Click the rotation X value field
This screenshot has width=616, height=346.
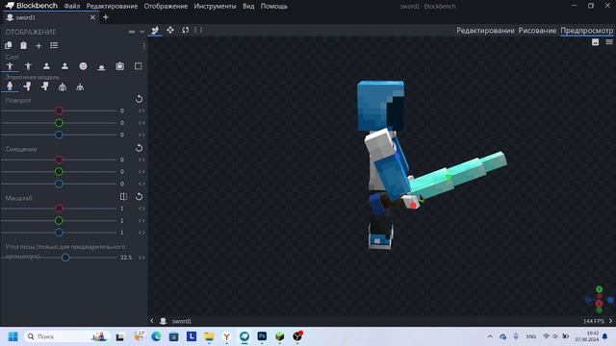pos(122,111)
